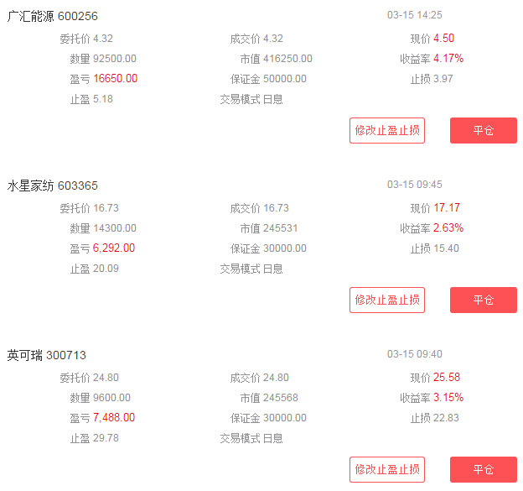Click the 英可瑞 300713 stock title
The height and width of the screenshot is (491, 523).
tap(47, 355)
